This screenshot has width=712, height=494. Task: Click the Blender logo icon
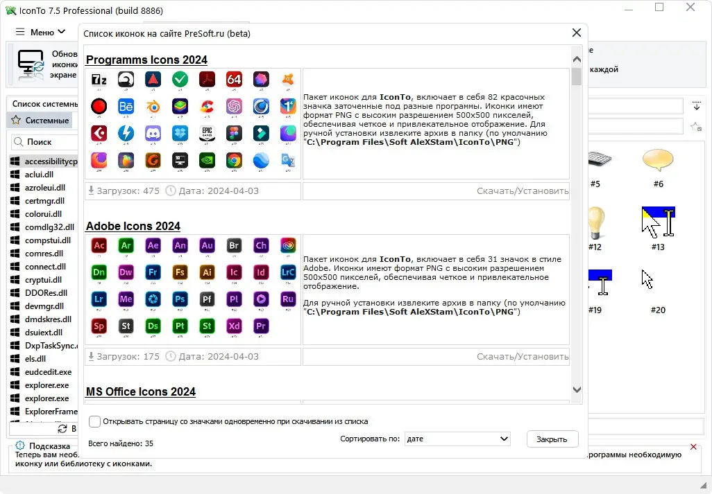click(153, 107)
